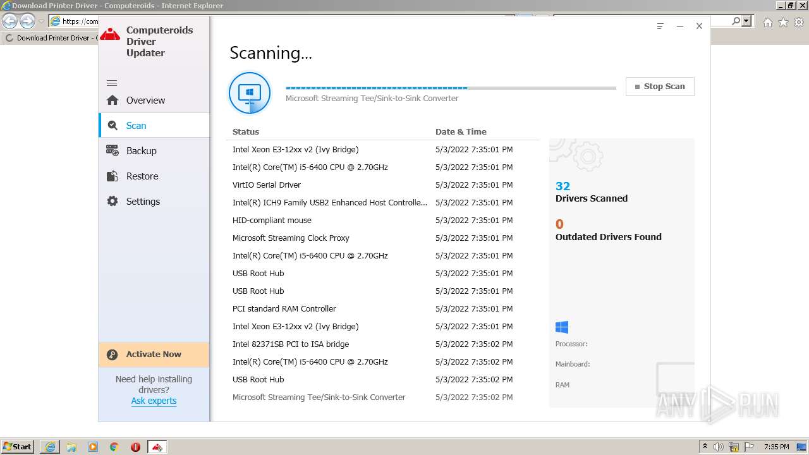Image resolution: width=809 pixels, height=455 pixels.
Task: Open File Explorer from taskbar
Action: [71, 447]
